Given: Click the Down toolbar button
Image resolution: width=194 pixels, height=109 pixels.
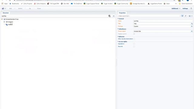Looking at the screenshot, I should point(39,8).
